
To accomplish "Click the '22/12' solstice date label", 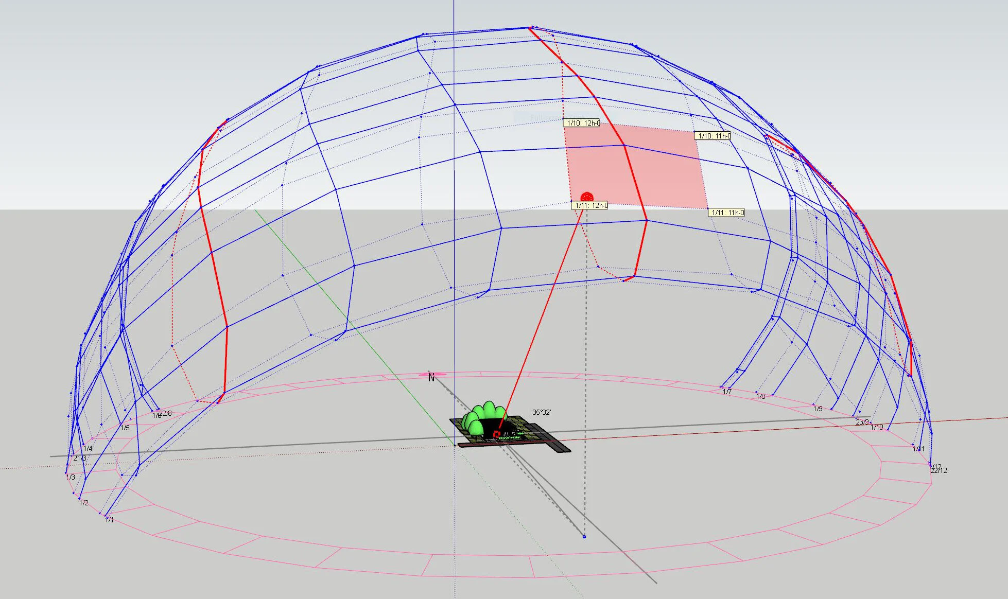I will pyautogui.click(x=939, y=470).
